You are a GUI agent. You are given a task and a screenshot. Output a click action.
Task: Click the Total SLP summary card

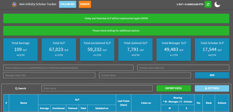[x=59, y=50]
